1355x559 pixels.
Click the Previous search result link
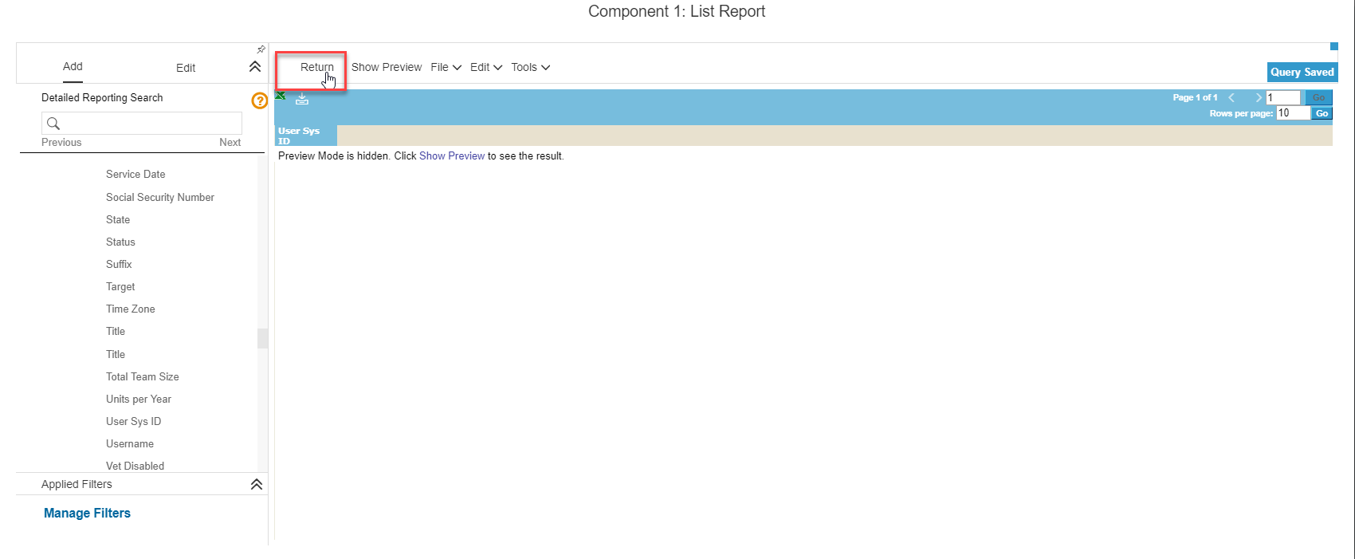[x=61, y=142]
